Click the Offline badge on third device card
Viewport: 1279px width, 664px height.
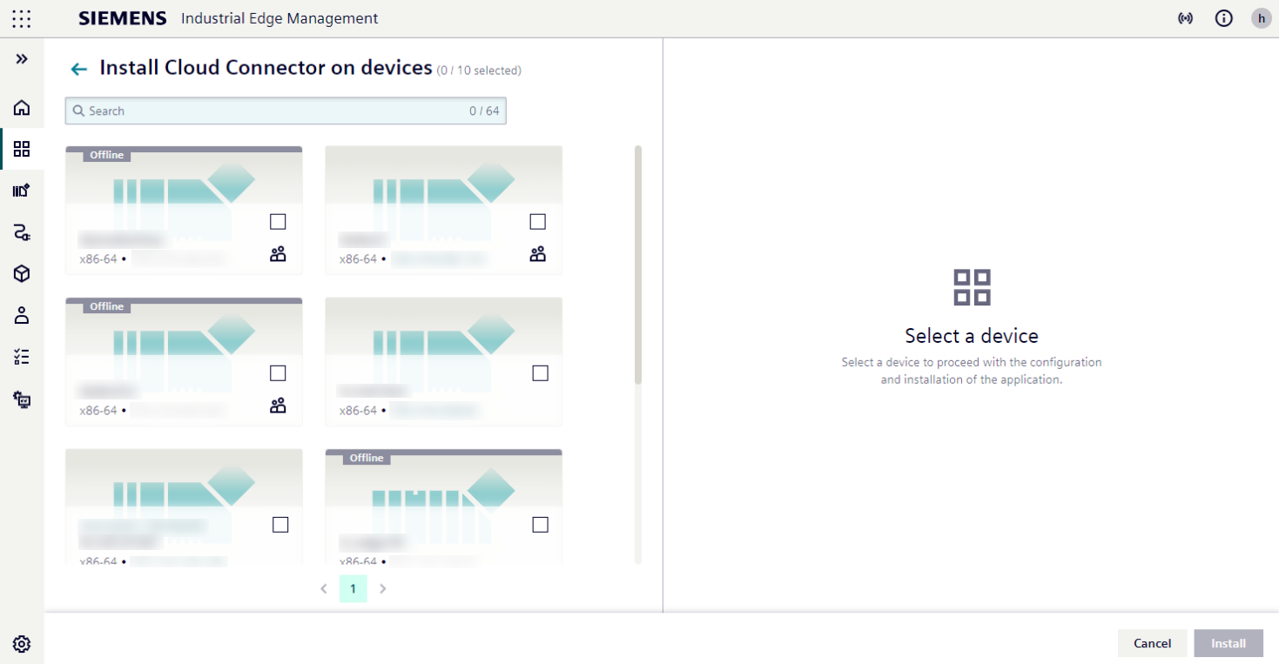[x=107, y=306]
